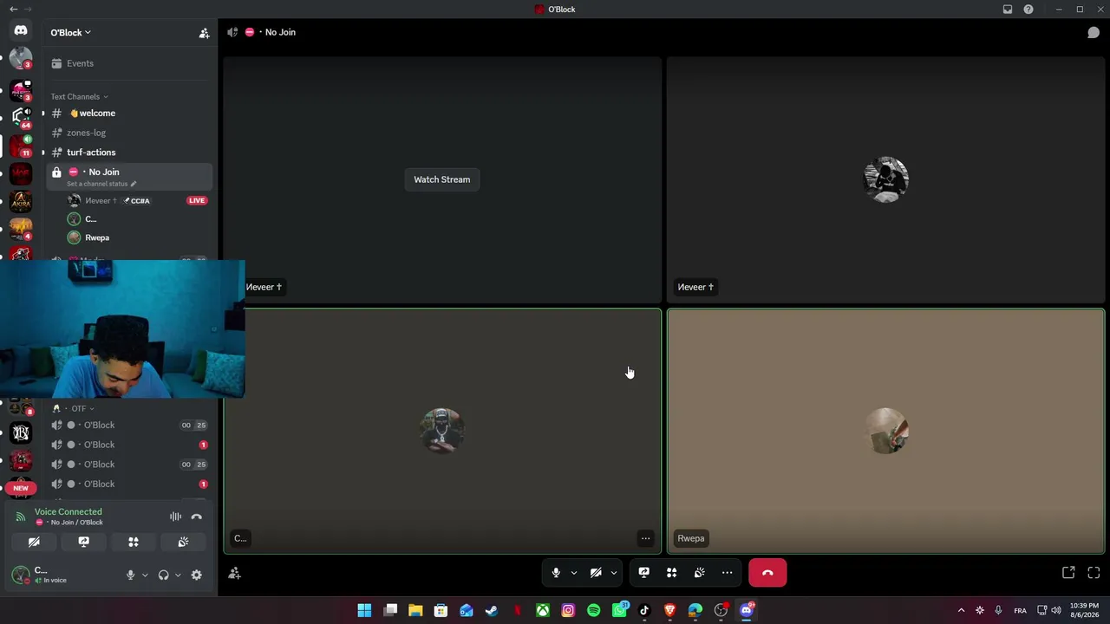Edit channel status pencil icon

coord(133,184)
